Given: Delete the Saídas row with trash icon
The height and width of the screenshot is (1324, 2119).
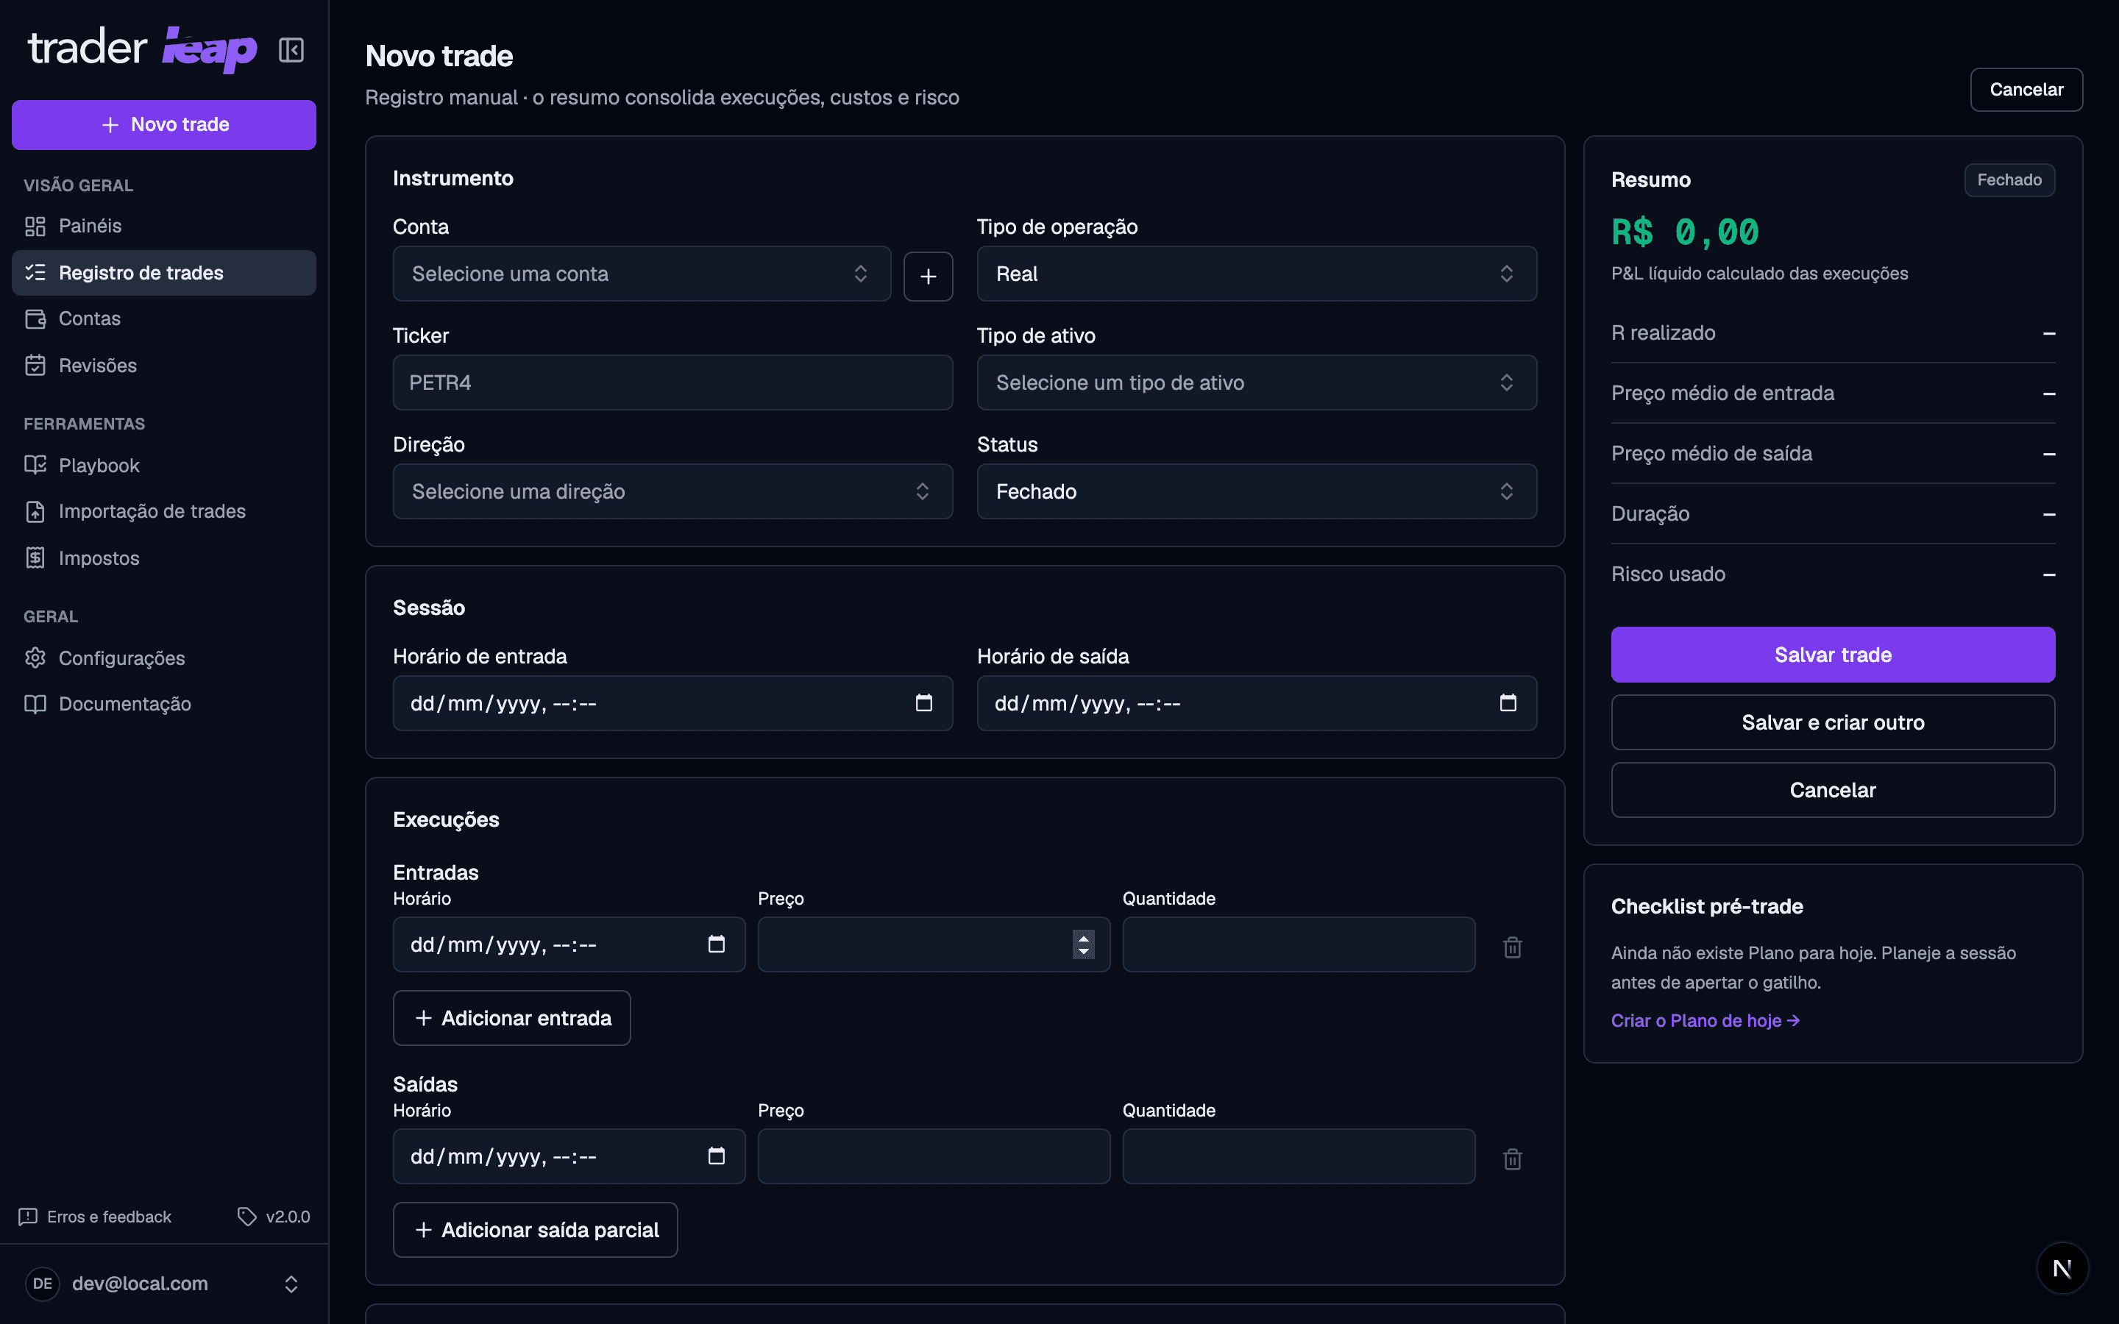Looking at the screenshot, I should [x=1512, y=1158].
